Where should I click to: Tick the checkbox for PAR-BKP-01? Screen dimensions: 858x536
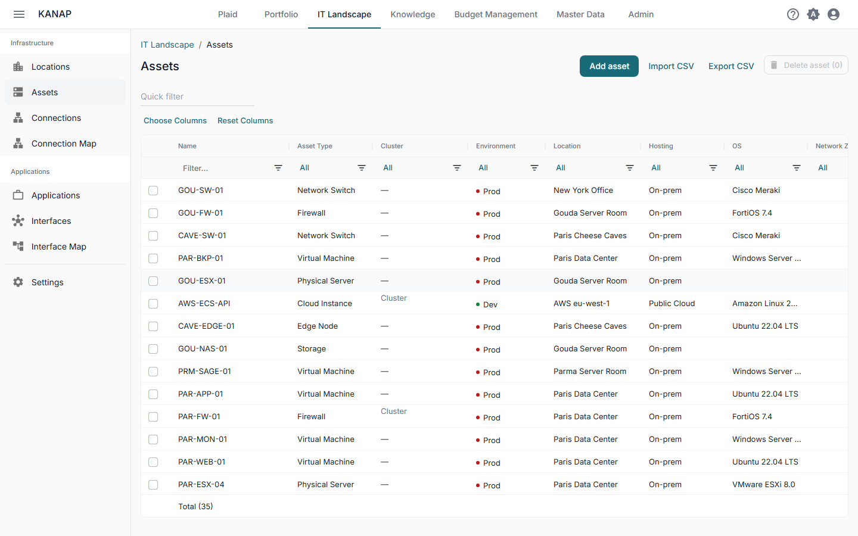pos(153,258)
